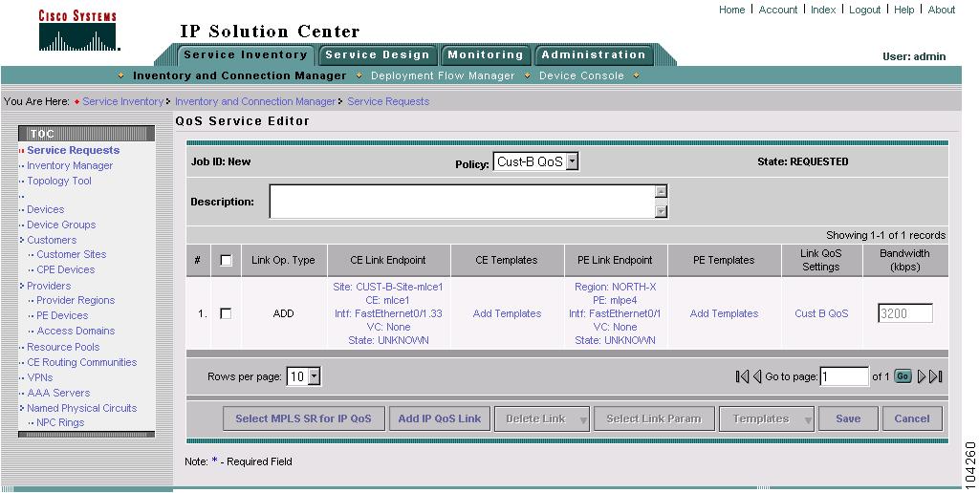This screenshot has width=979, height=493.
Task: Click in the Description text area
Action: click(x=463, y=202)
